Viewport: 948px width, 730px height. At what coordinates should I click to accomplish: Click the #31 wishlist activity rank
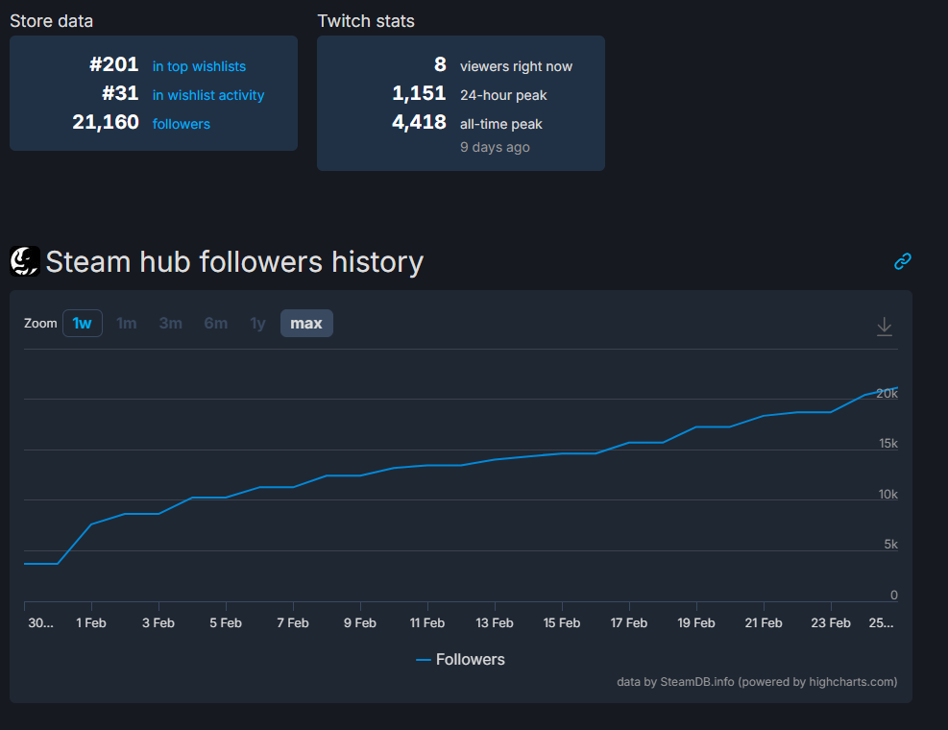point(120,93)
